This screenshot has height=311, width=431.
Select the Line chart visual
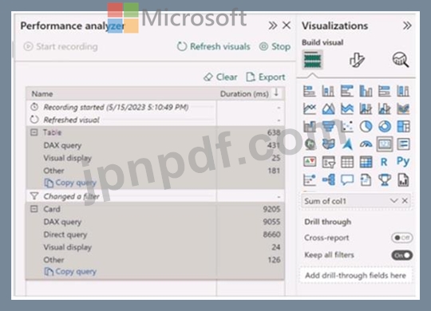(x=310, y=108)
